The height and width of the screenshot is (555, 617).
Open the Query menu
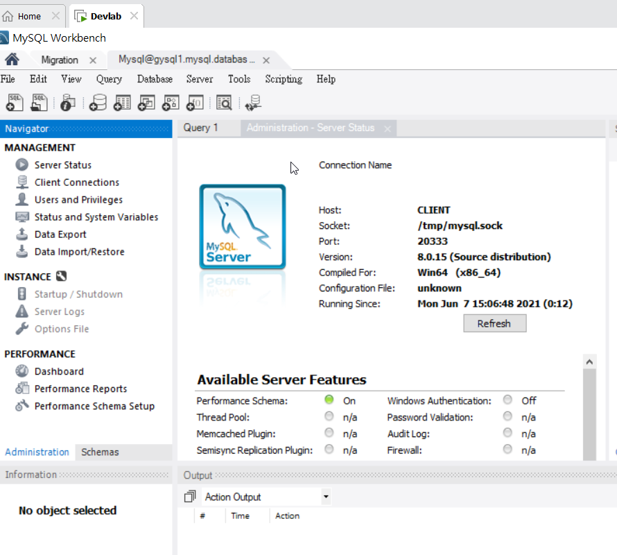pos(109,79)
